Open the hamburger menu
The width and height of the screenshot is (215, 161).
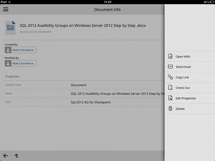[6, 9]
